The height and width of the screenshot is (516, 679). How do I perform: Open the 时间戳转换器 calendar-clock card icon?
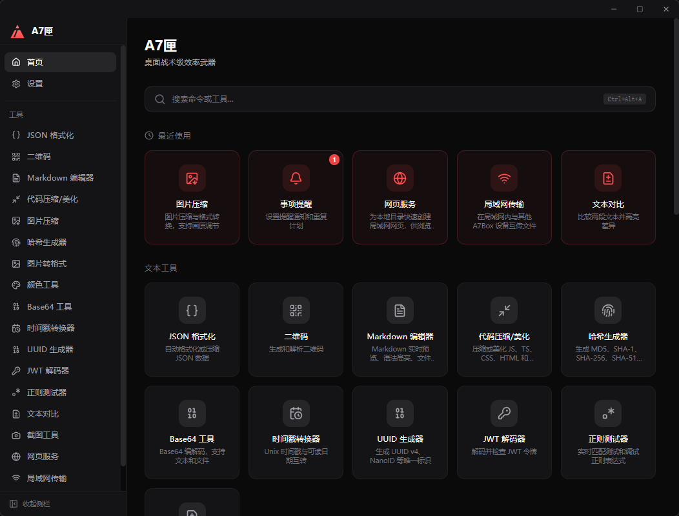(296, 413)
